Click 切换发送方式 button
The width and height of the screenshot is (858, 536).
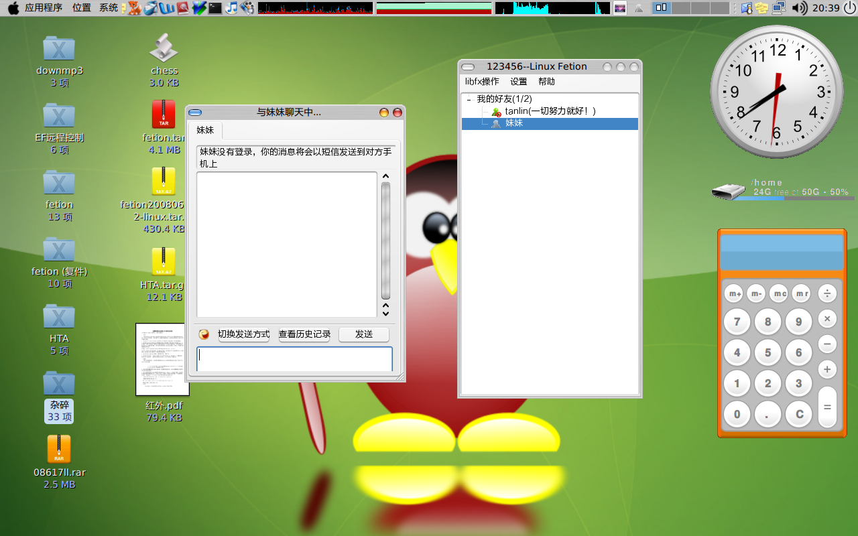coord(244,334)
